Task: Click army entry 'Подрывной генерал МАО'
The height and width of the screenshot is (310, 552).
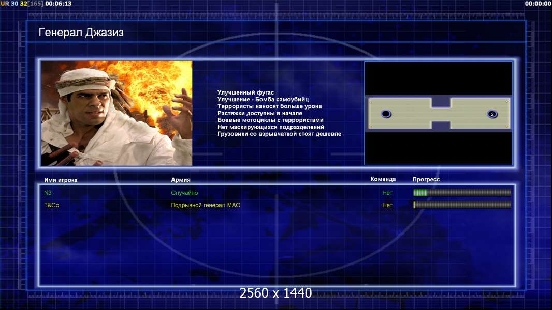Action: pyautogui.click(x=206, y=205)
